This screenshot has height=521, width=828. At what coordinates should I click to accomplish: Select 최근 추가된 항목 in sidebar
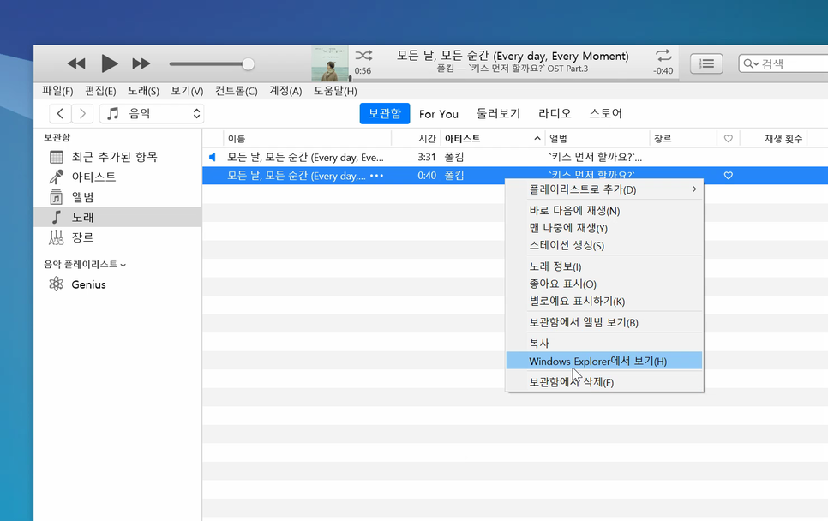117,157
